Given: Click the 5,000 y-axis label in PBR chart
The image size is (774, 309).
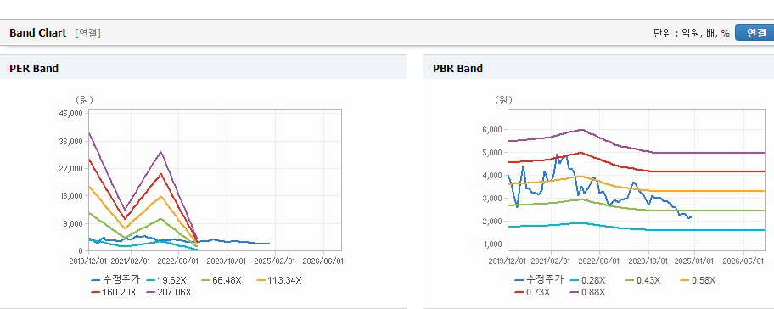Looking at the screenshot, I should 493,153.
